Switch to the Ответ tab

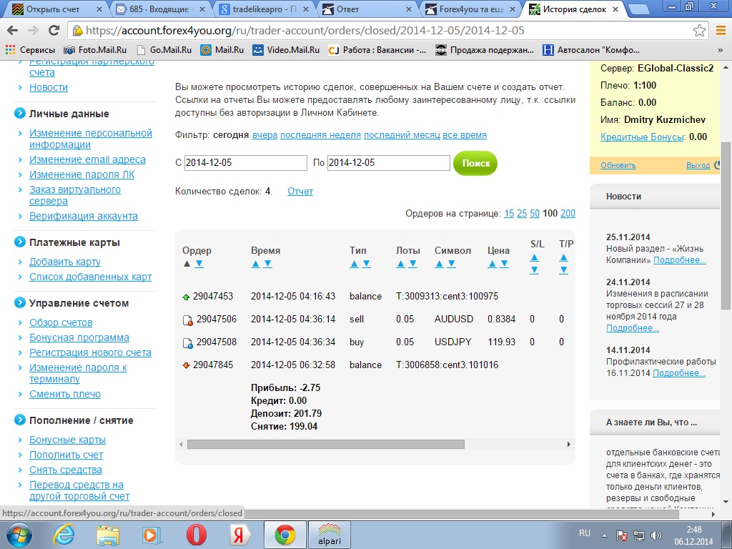367,9
